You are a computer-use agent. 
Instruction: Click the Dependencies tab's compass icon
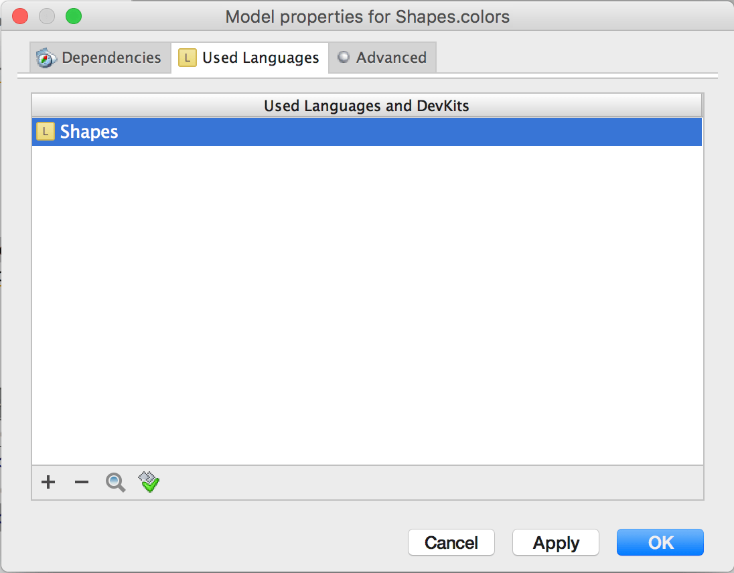[x=46, y=58]
